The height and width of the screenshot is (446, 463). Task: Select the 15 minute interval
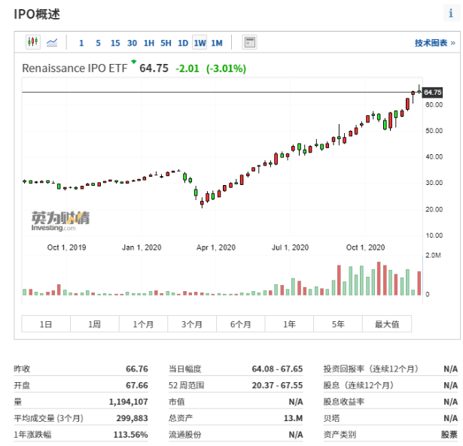point(115,43)
